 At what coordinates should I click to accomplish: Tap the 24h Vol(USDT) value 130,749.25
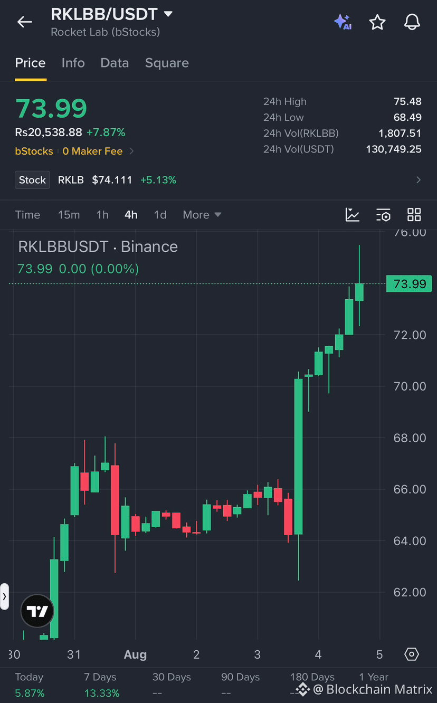pyautogui.click(x=394, y=149)
